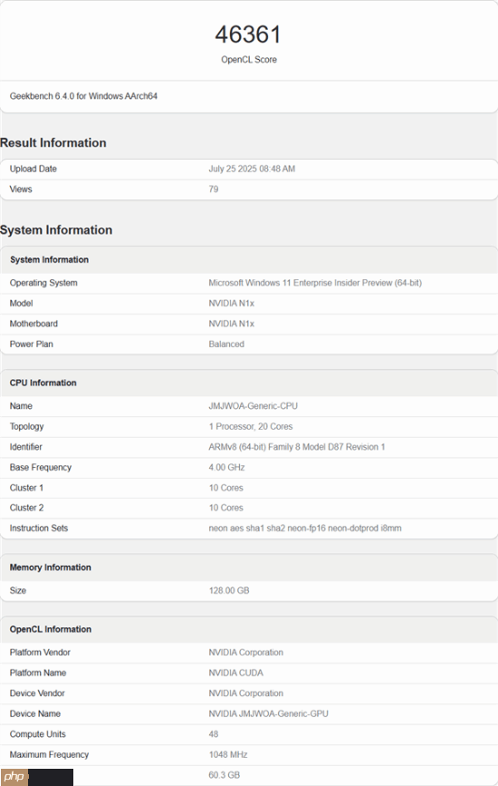Screen dimensions: 498x786
Task: Click the Operating System label
Action: point(43,283)
